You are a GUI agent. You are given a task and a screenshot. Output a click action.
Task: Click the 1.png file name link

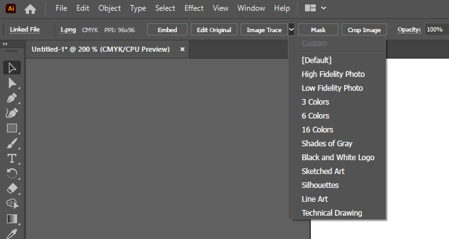(x=68, y=30)
